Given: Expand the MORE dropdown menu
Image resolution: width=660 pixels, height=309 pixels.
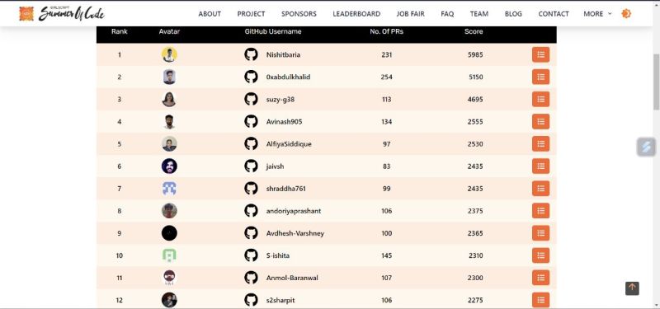Looking at the screenshot, I should coord(597,14).
